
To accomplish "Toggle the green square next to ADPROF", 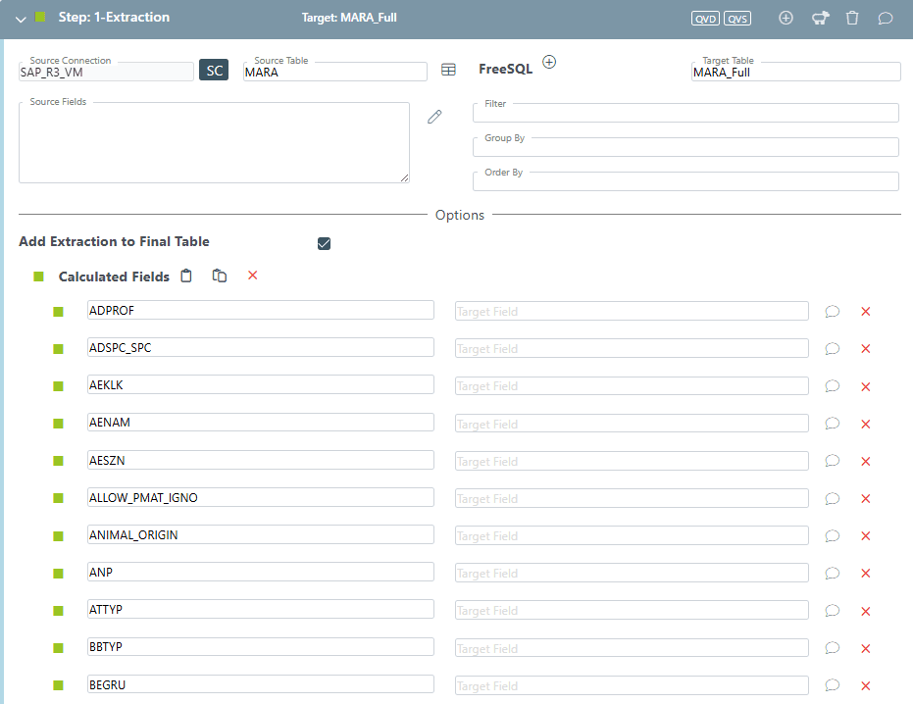I will coord(58,311).
